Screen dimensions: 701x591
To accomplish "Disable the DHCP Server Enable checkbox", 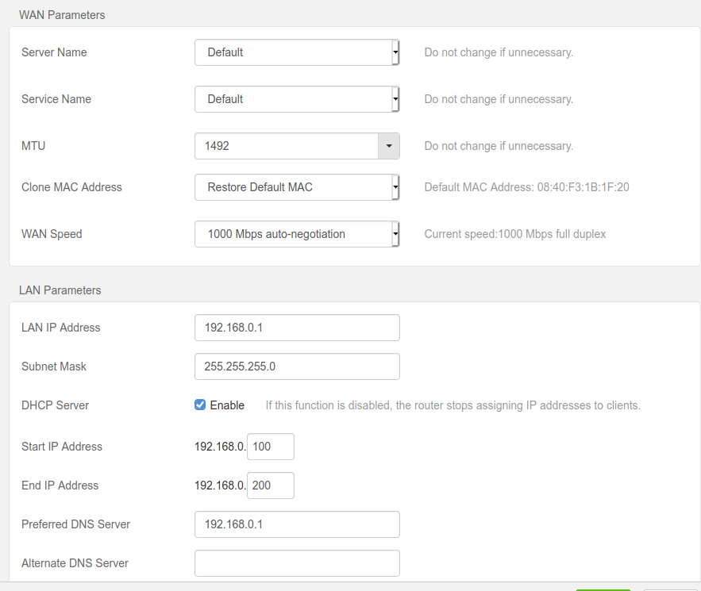I will pos(200,405).
